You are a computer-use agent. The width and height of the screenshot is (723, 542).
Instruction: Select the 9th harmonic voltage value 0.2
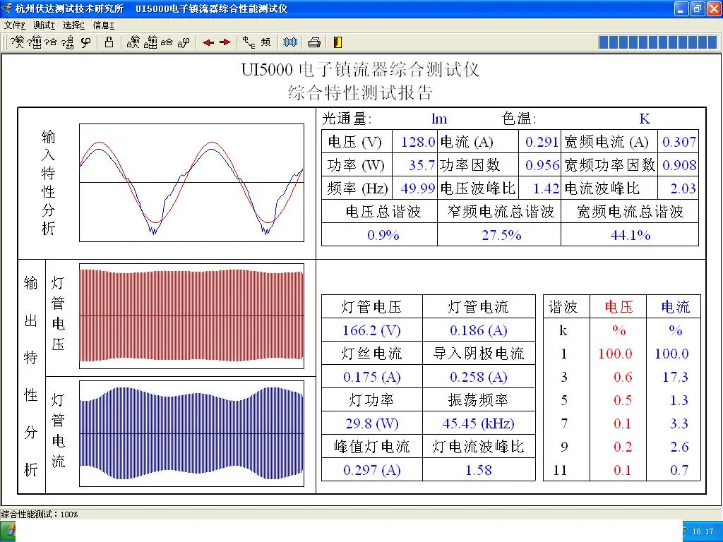pyautogui.click(x=623, y=447)
